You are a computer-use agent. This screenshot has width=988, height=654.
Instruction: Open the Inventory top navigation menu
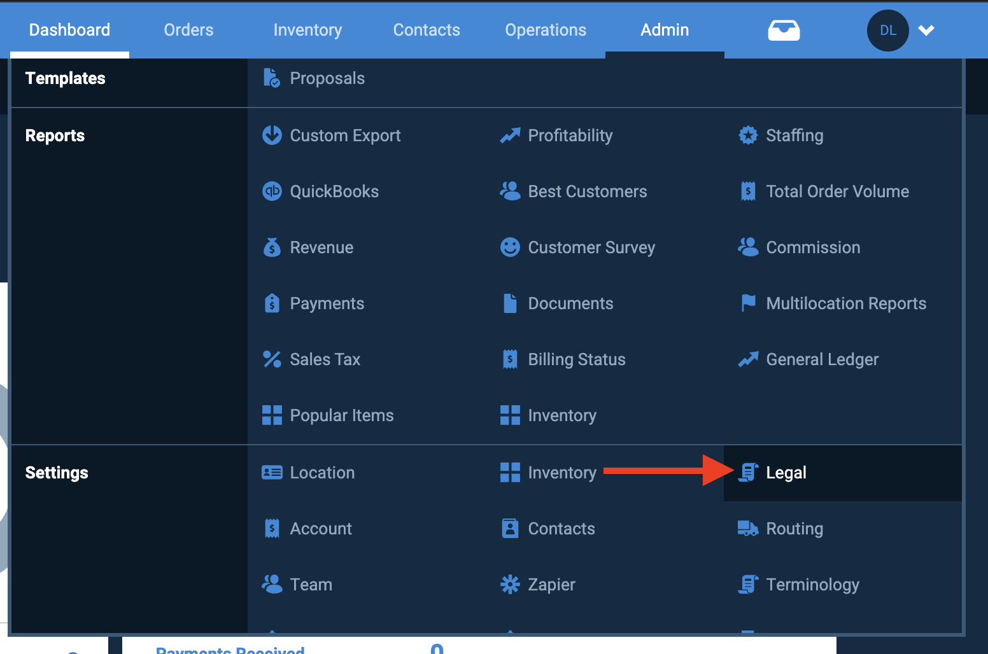coord(307,30)
